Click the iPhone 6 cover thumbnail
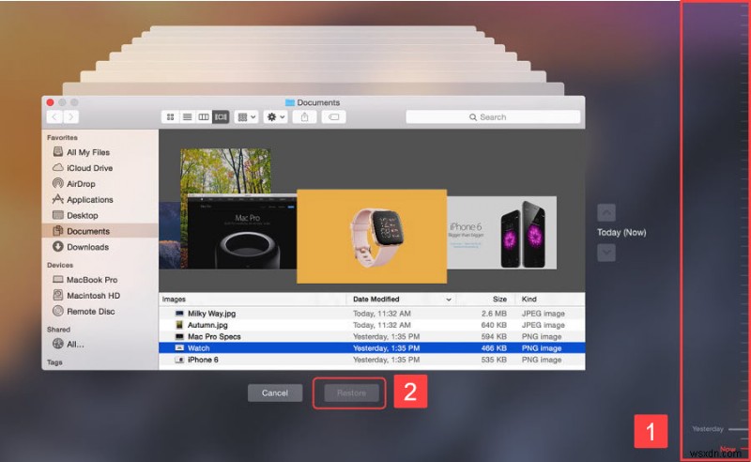 pyautogui.click(x=502, y=233)
